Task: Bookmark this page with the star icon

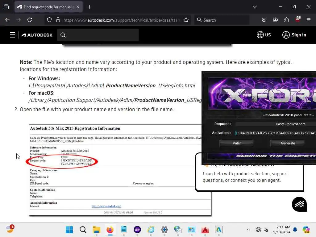Action: [186, 20]
